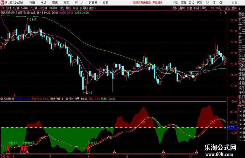Click the 多空分界: 50.00 indicator value
Screen dimensions: 245x158
click(x=79, y=99)
